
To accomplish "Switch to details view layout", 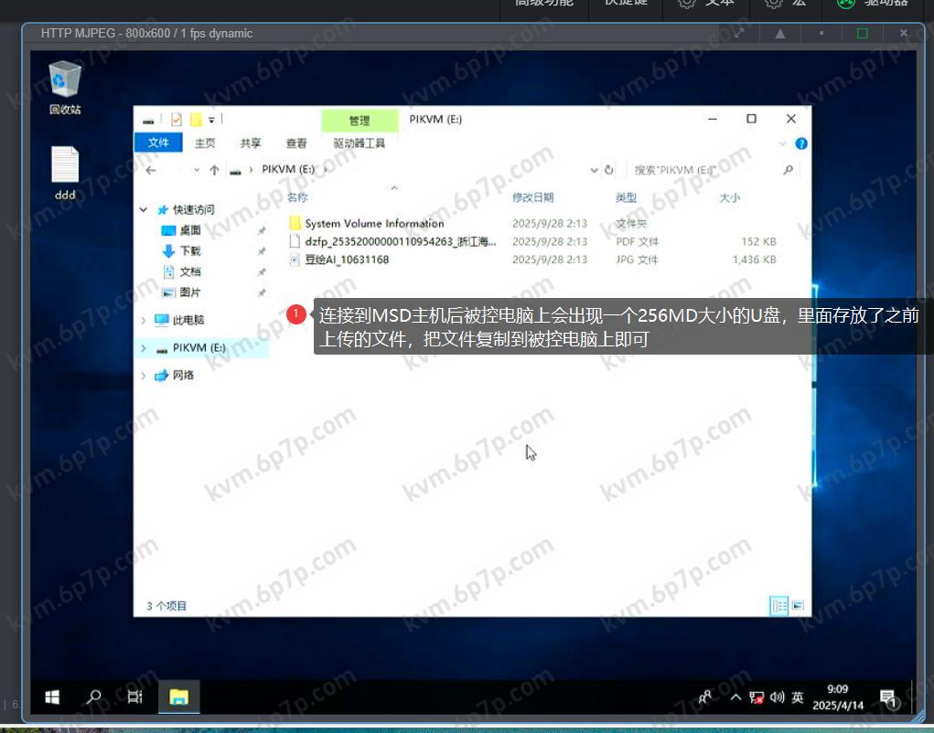I will pos(779,605).
